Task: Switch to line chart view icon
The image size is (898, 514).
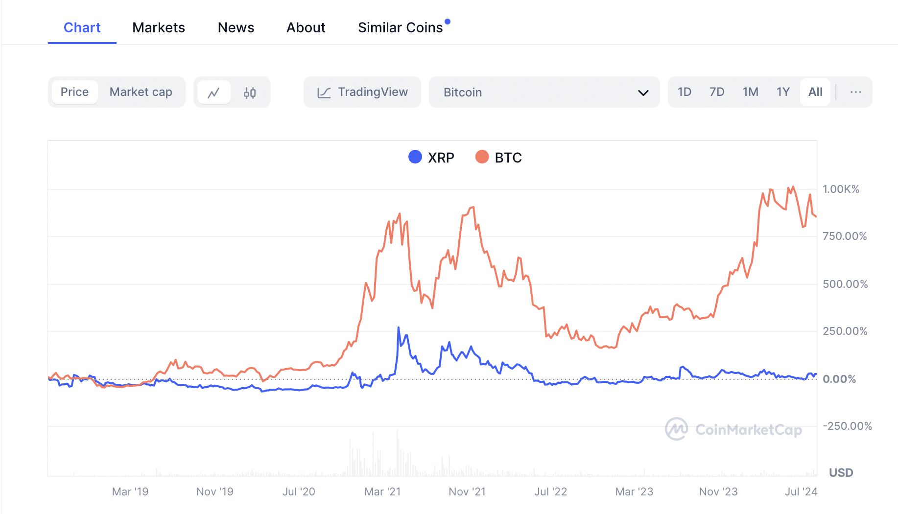Action: (x=213, y=93)
